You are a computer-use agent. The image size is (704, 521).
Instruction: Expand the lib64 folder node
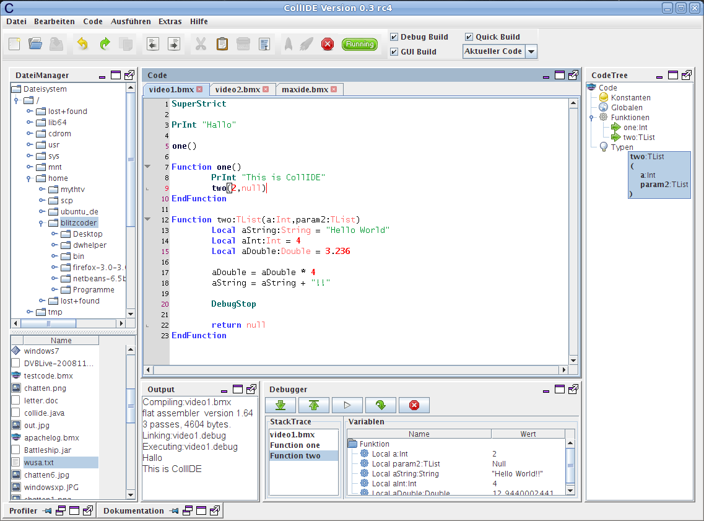coord(29,122)
